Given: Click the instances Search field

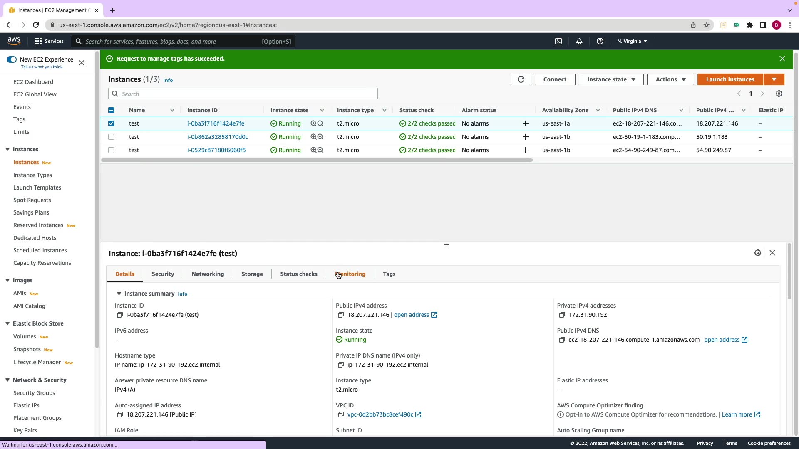Looking at the screenshot, I should point(243,94).
